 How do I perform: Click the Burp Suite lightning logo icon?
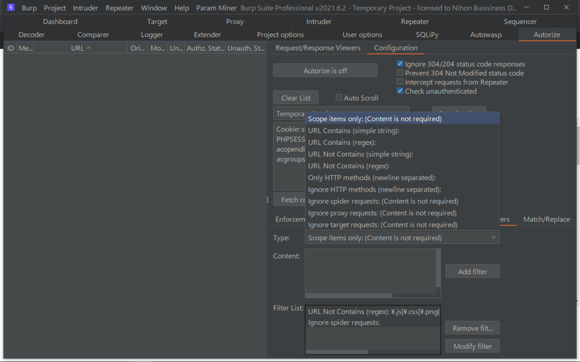click(x=11, y=8)
